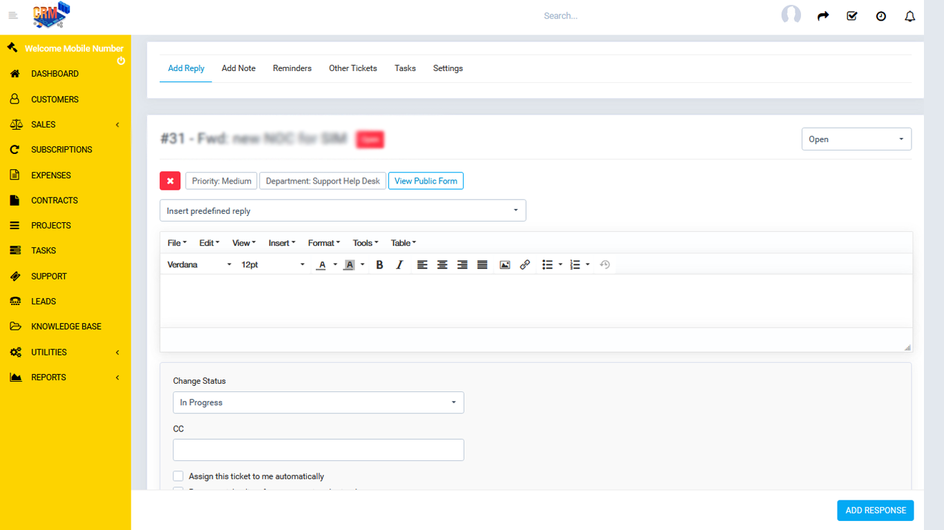Center align the reply text
This screenshot has width=944, height=530.
442,265
